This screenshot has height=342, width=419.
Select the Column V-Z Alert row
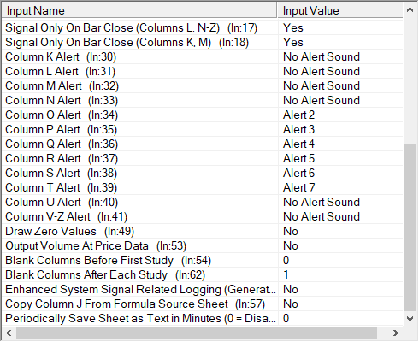click(x=203, y=217)
